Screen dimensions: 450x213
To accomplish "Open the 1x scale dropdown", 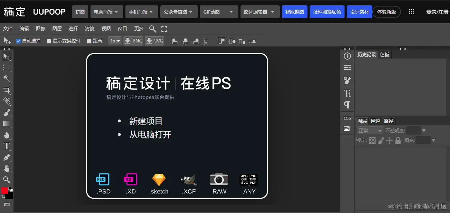I will point(115,41).
